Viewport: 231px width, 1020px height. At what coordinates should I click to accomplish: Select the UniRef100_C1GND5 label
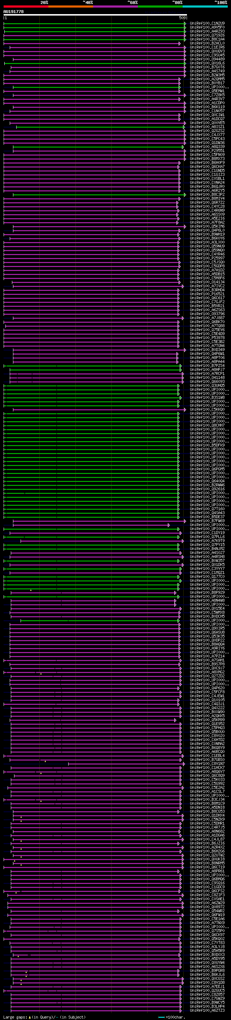click(207, 171)
